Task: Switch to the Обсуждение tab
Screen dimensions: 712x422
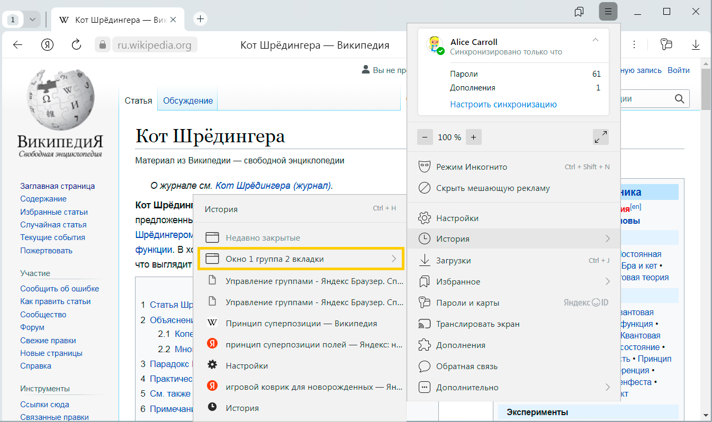Action: pyautogui.click(x=187, y=100)
